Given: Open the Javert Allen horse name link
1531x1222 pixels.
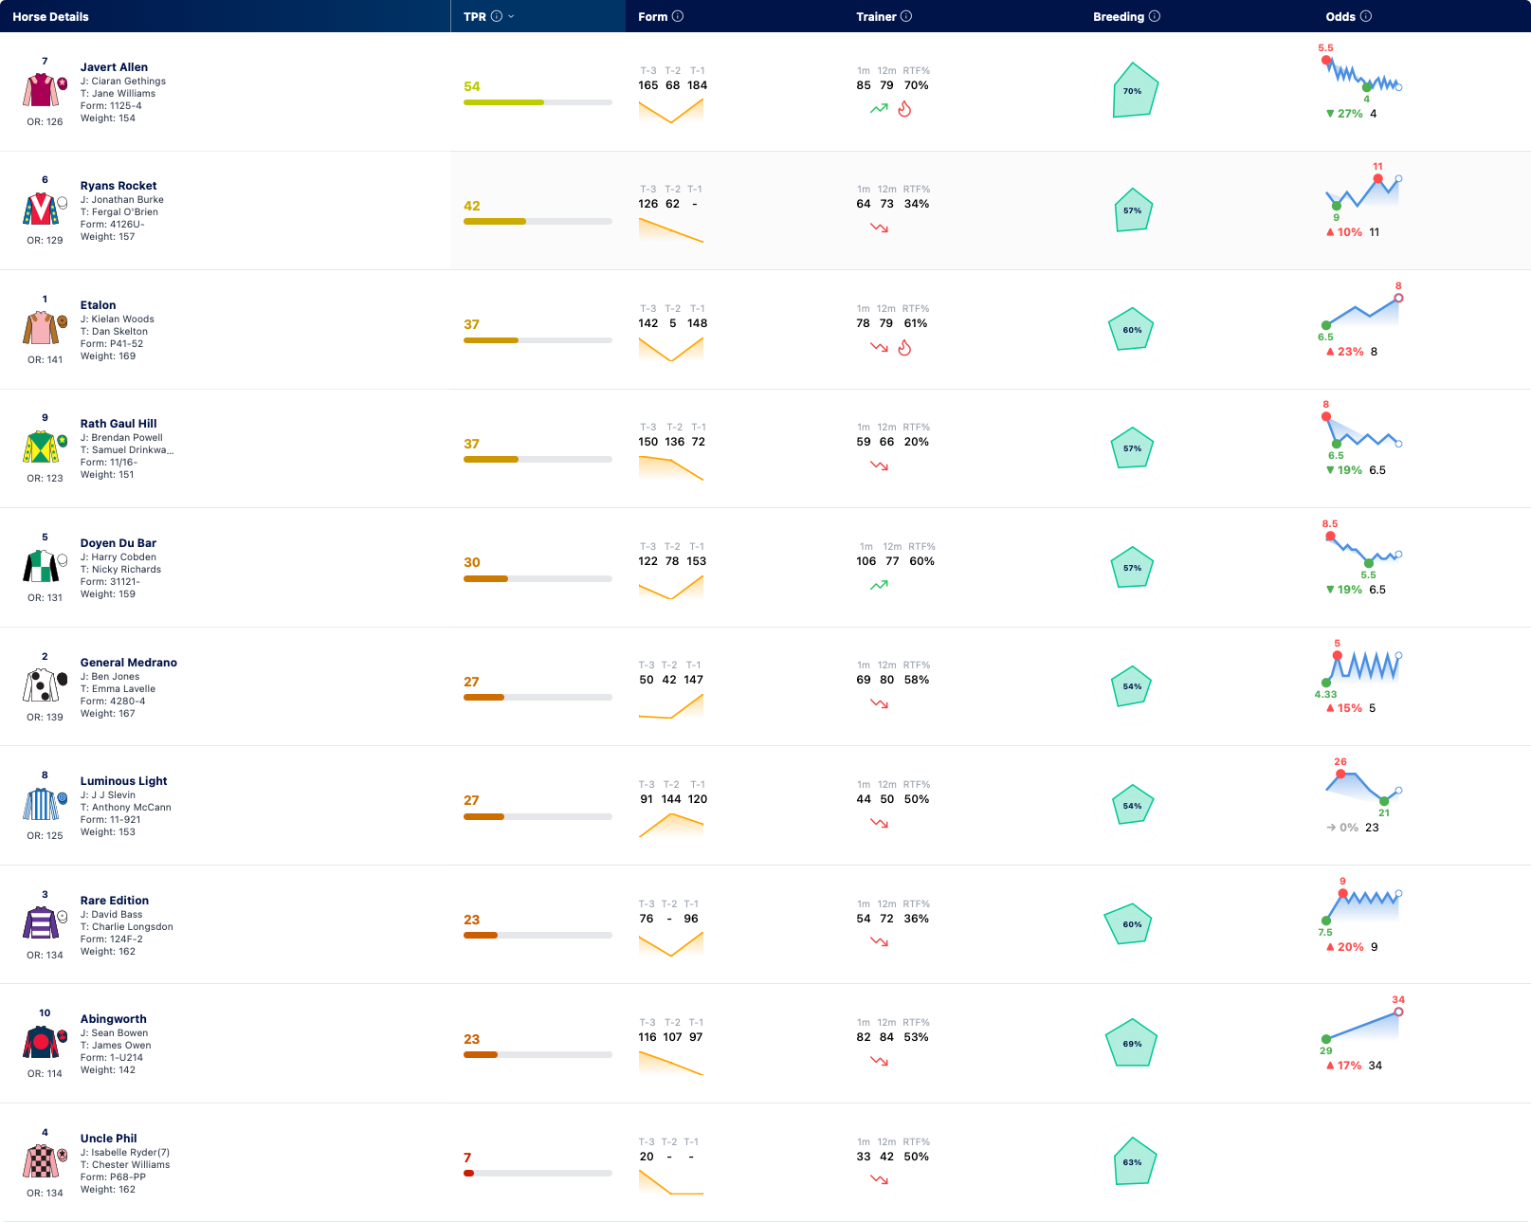Looking at the screenshot, I should (114, 67).
